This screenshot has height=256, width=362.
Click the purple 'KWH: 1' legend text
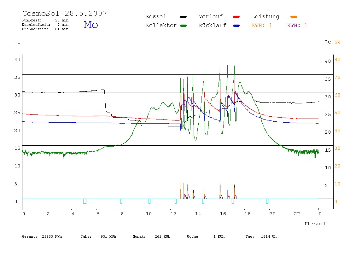pos(297,26)
